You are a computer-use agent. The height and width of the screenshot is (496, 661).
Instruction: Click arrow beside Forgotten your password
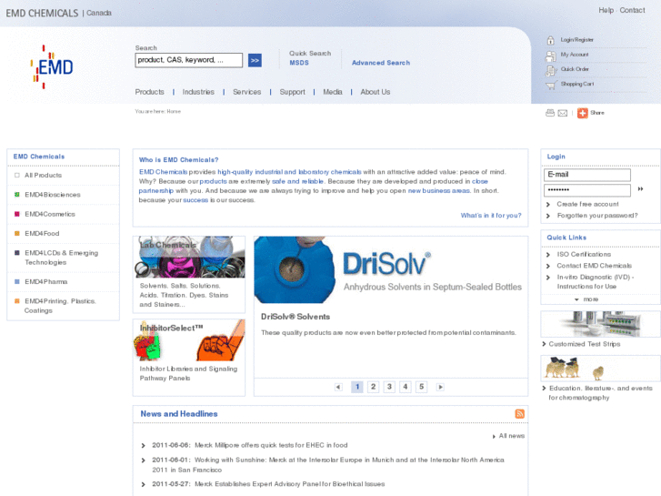coord(548,216)
